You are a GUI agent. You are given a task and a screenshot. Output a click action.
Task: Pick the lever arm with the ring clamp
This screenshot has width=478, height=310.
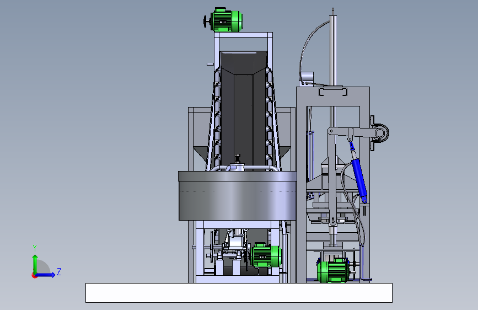coord(358,133)
